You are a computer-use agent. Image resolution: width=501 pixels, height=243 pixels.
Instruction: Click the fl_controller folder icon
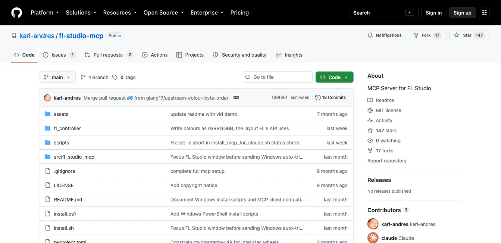click(48, 128)
